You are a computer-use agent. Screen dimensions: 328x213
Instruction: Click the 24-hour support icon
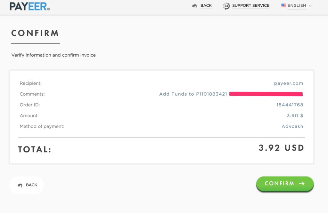pyautogui.click(x=226, y=6)
